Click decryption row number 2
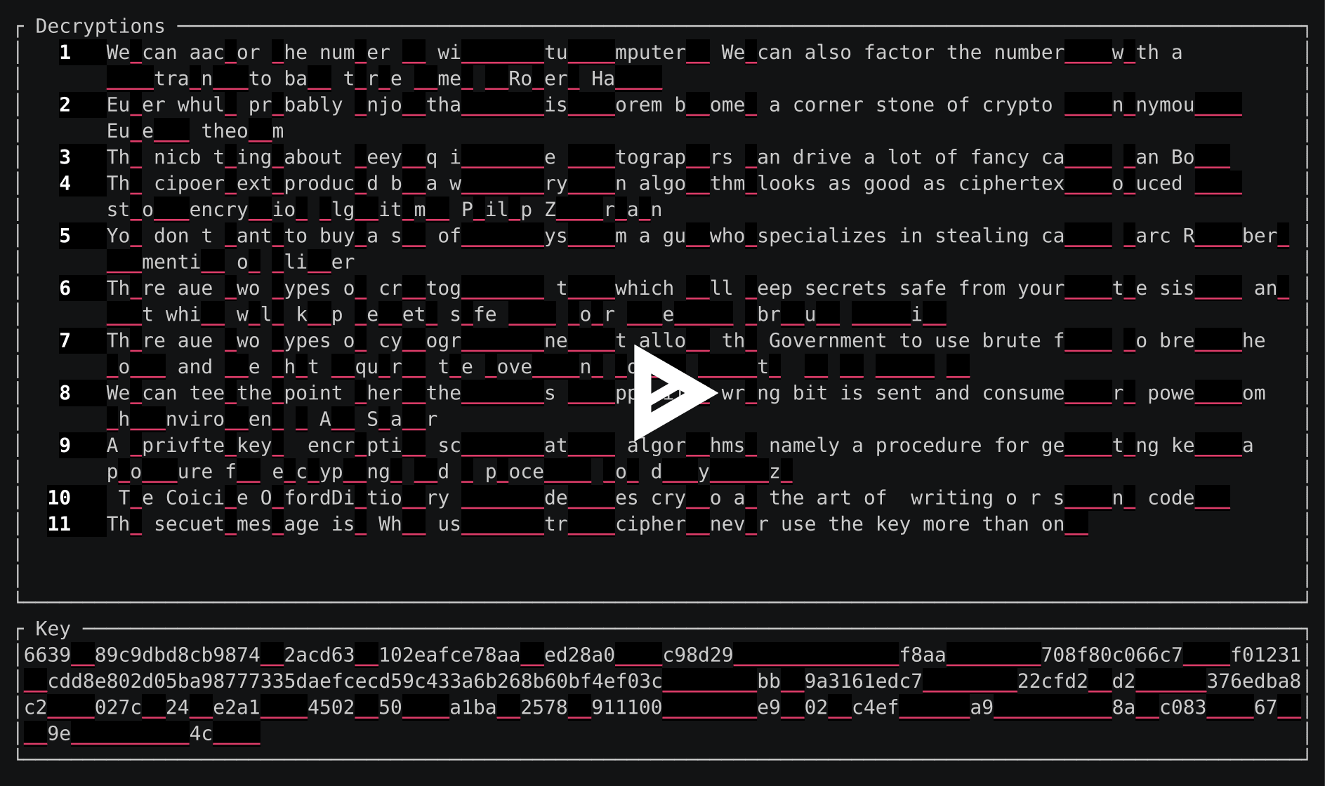 tap(65, 105)
